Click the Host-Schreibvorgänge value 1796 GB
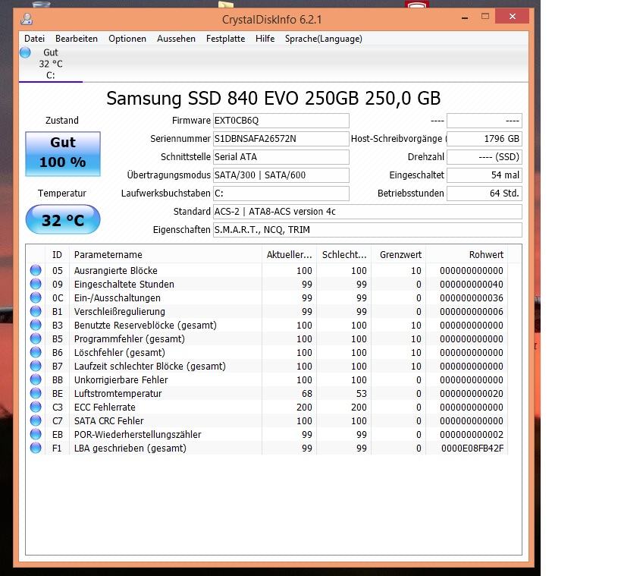Viewport: 621px width, 576px height. tap(485, 139)
